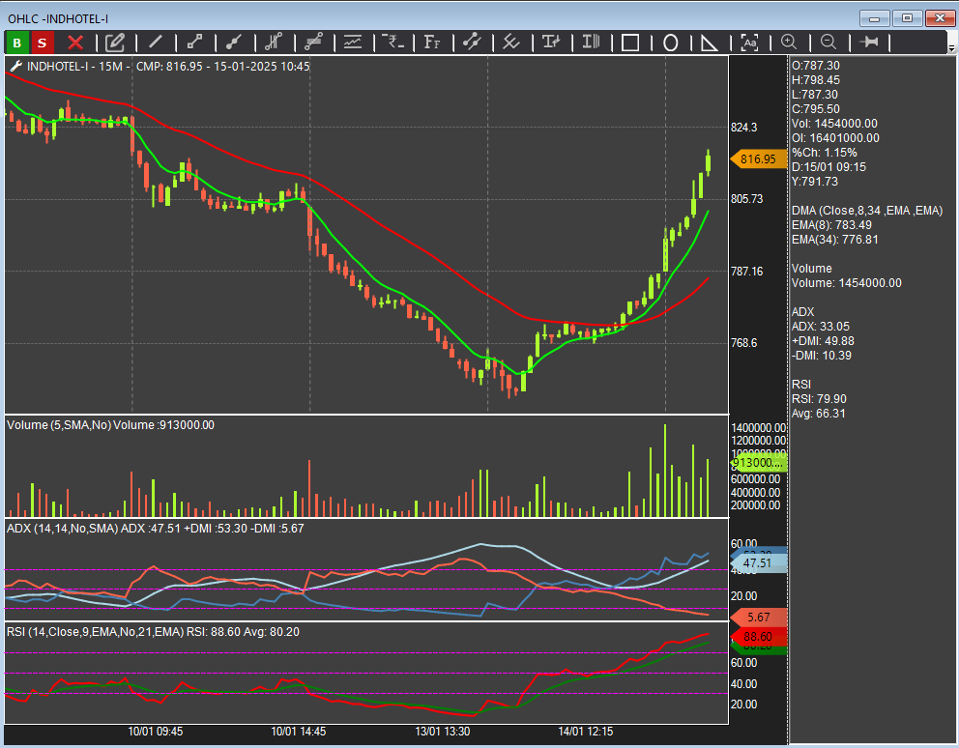Click the 10/01 09:45 time axis label

coord(156,732)
